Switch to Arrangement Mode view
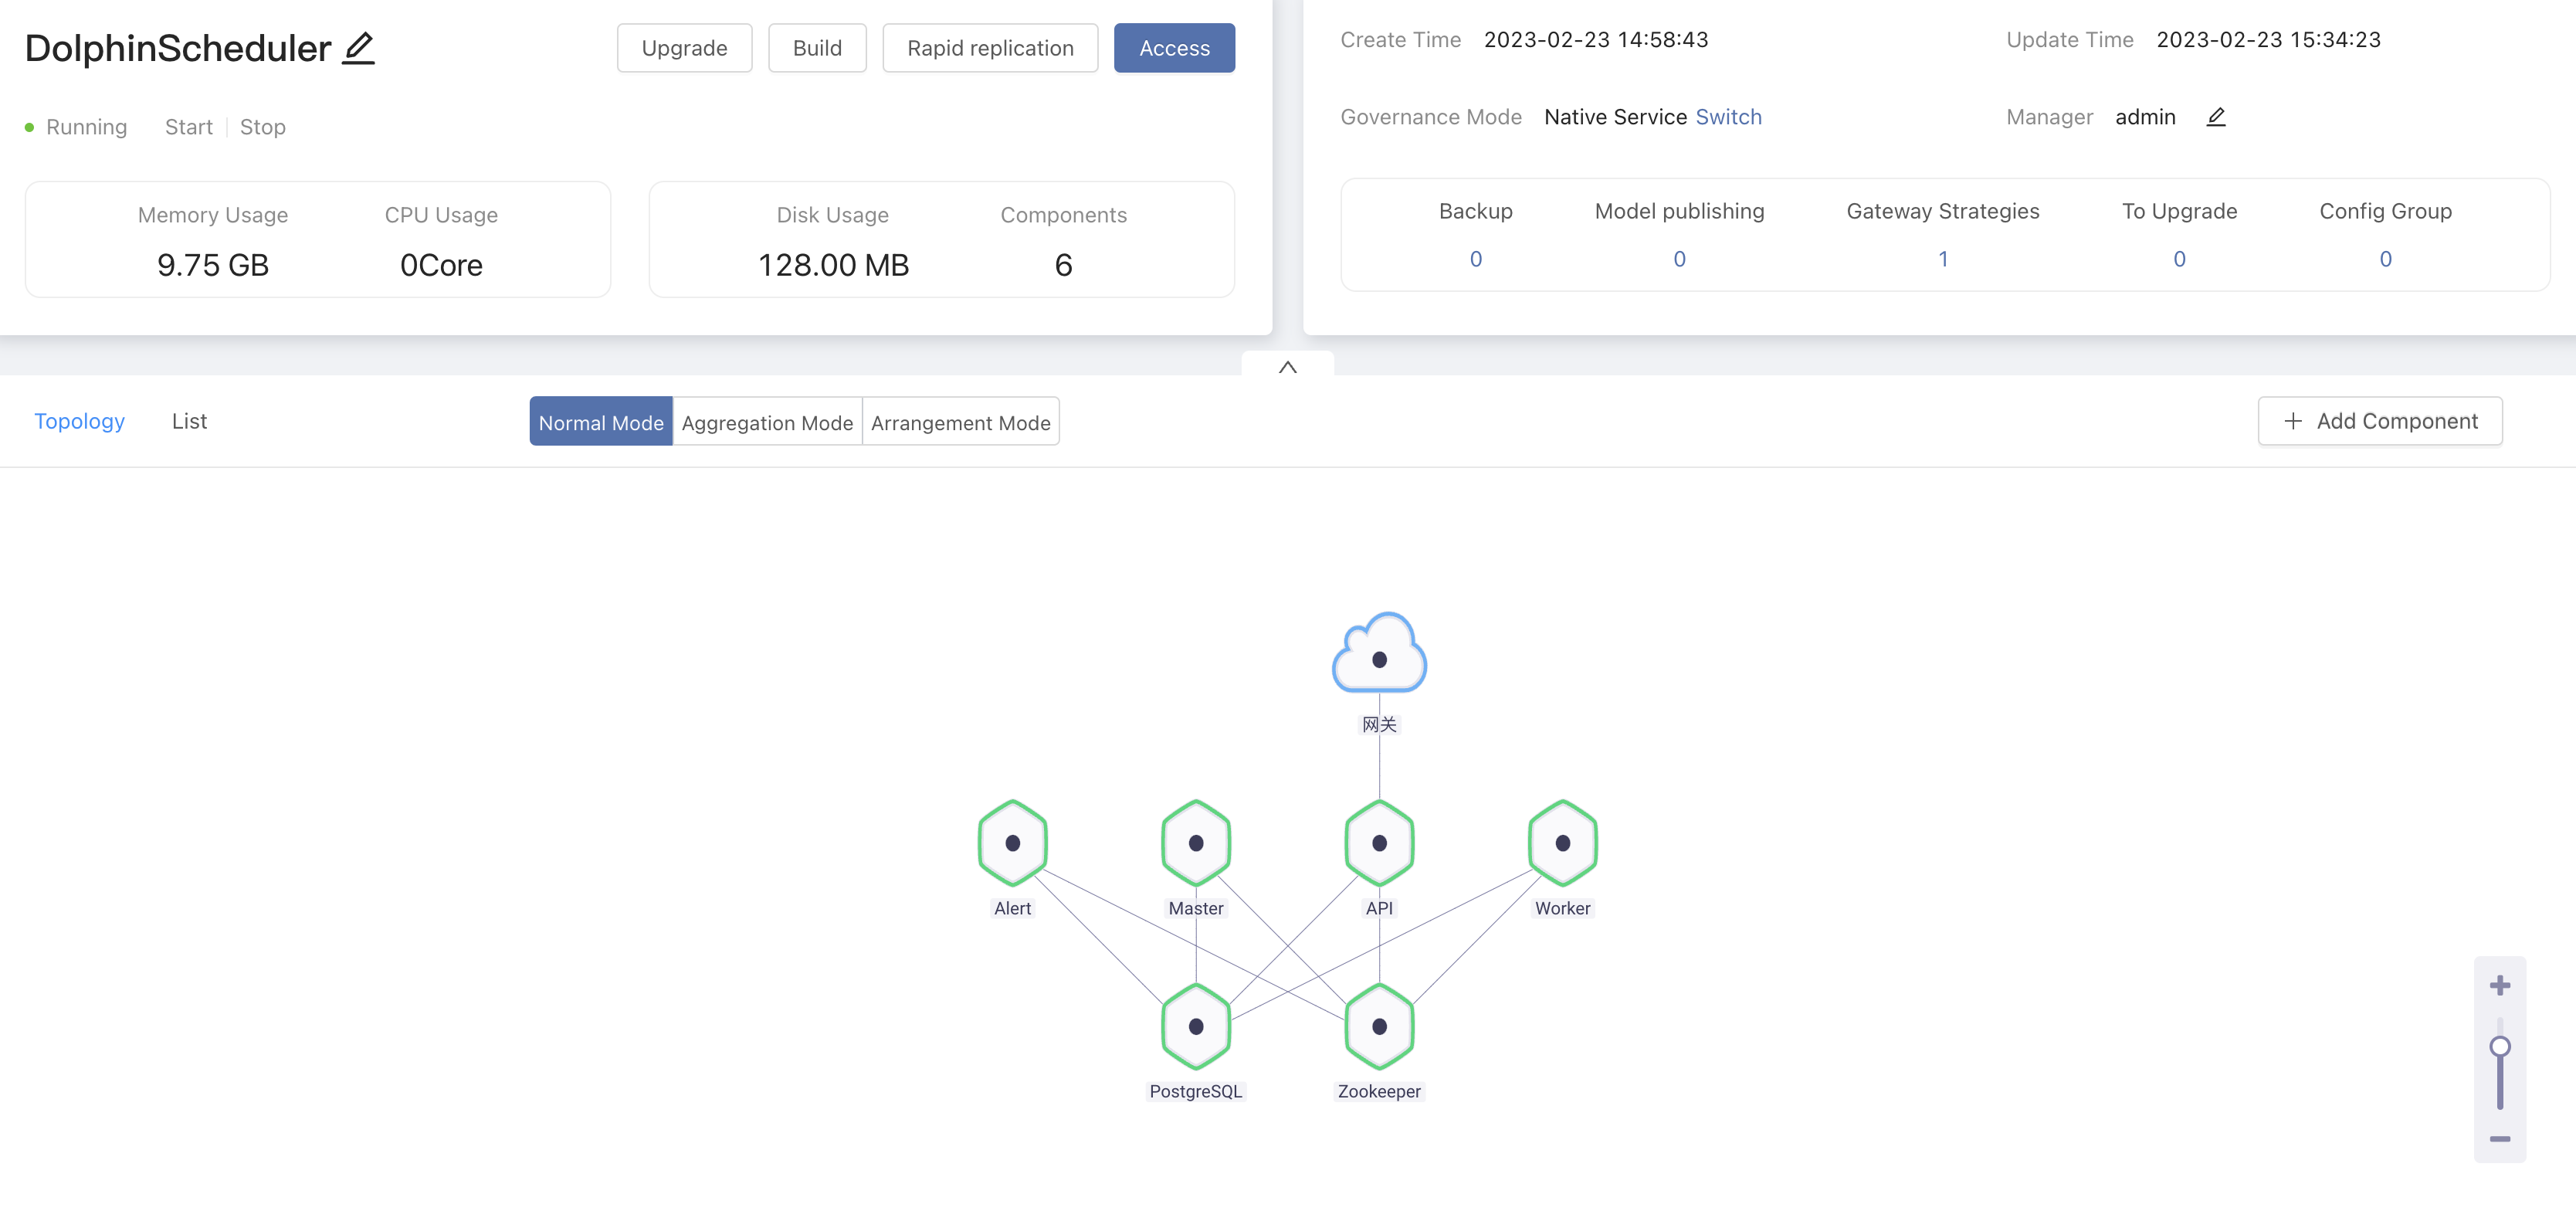This screenshot has width=2576, height=1228. [x=960, y=422]
